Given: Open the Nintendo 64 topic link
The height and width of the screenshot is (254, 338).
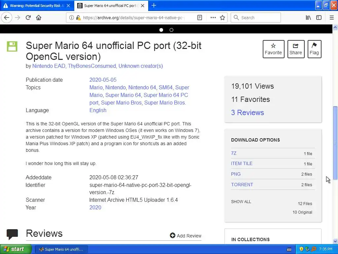Looking at the screenshot, I should [x=142, y=87].
